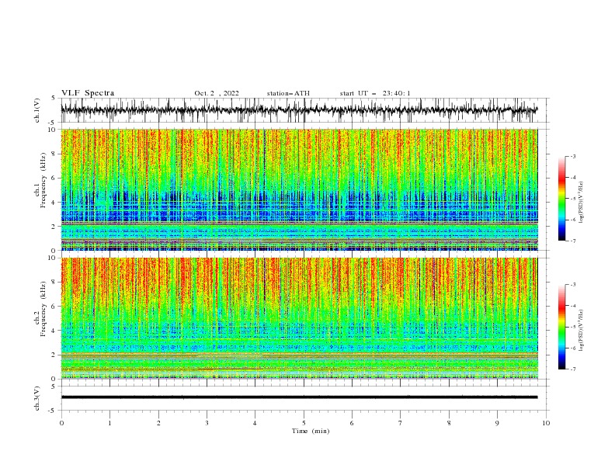Click the 2 kHz tick label on ch.2 axis
The width and height of the screenshot is (615, 475).
pos(54,355)
